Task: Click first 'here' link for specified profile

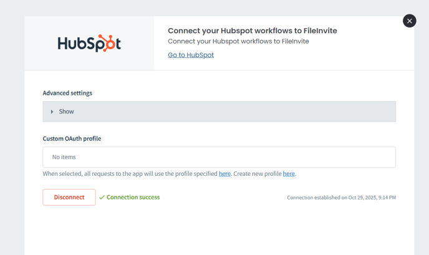Action: click(x=224, y=174)
